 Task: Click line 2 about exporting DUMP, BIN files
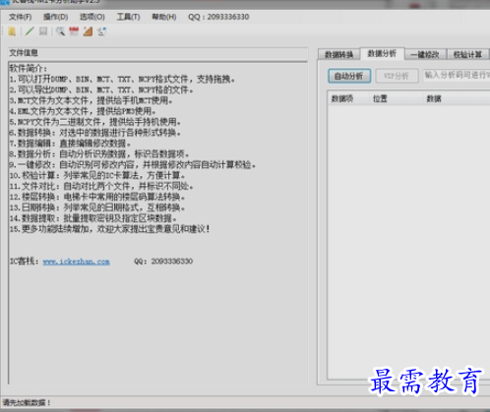[x=101, y=89]
